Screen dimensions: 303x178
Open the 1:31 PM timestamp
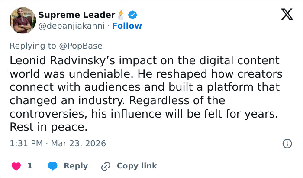pyautogui.click(x=26, y=143)
